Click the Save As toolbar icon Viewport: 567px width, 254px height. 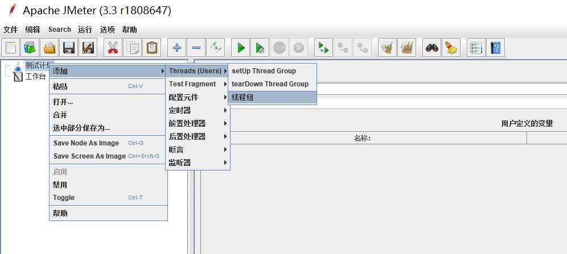[88, 48]
